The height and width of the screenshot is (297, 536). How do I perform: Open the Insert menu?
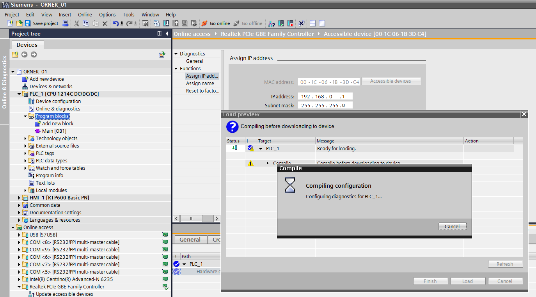(65, 14)
